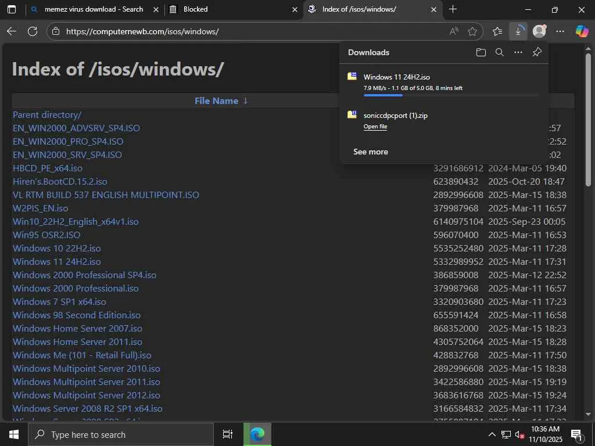Image resolution: width=595 pixels, height=446 pixels.
Task: Click date 2025-Oct-20 18:47
Action: [526, 181]
